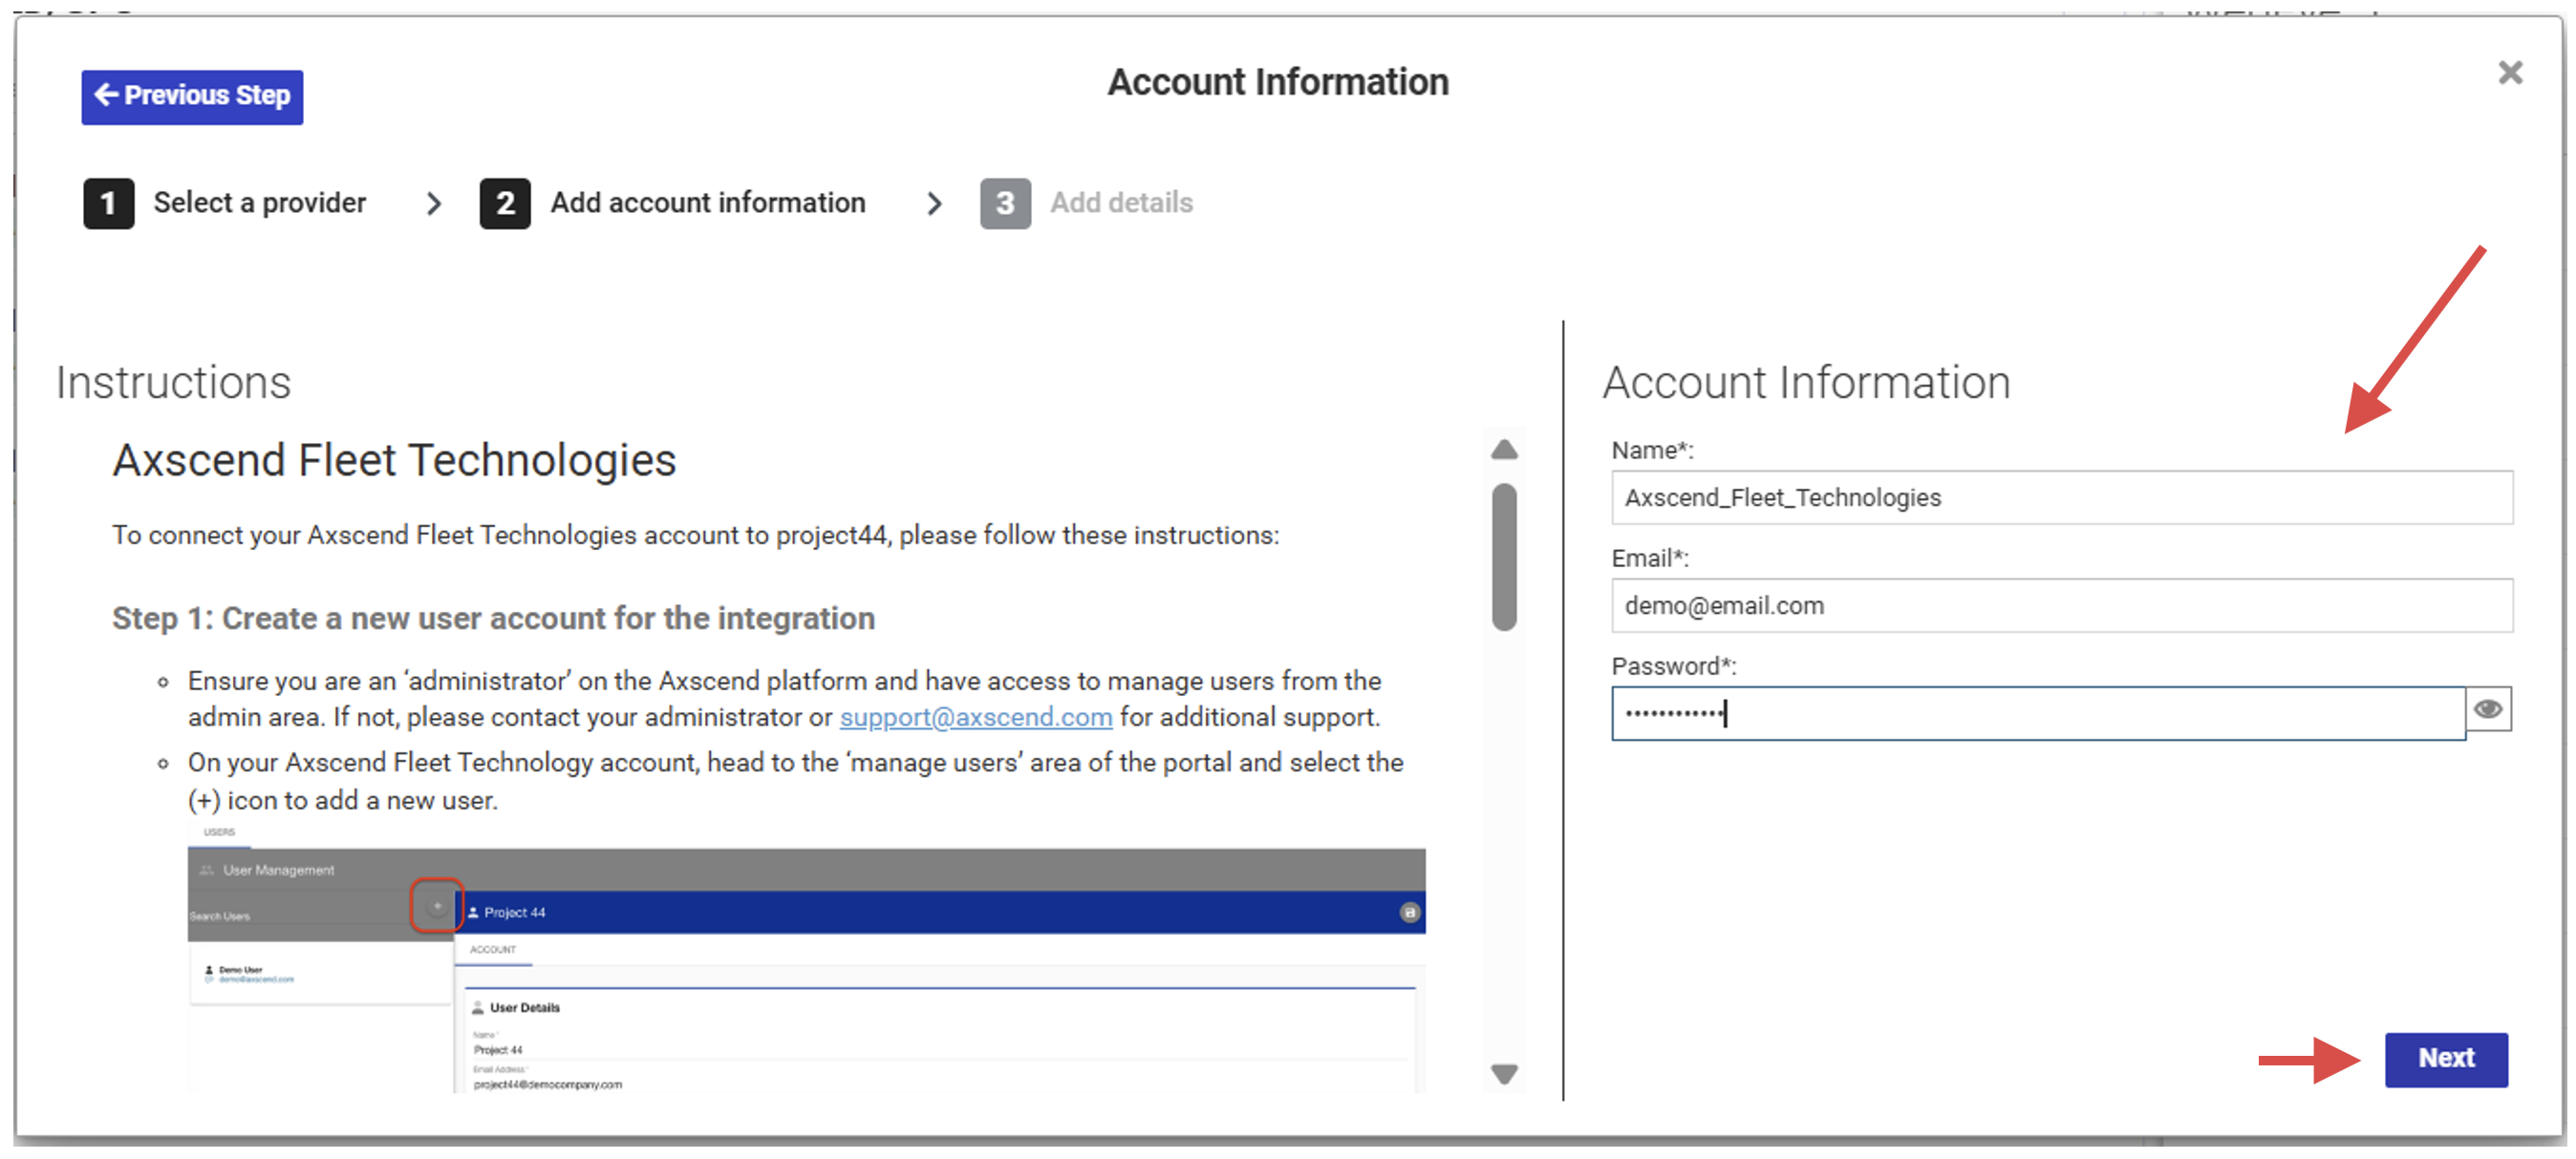Click the instructions scroll up arrow
This screenshot has height=1159, width=2576.
coord(1504,450)
